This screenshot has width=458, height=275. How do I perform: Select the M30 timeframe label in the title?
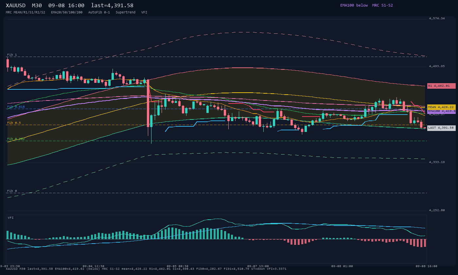(x=37, y=6)
